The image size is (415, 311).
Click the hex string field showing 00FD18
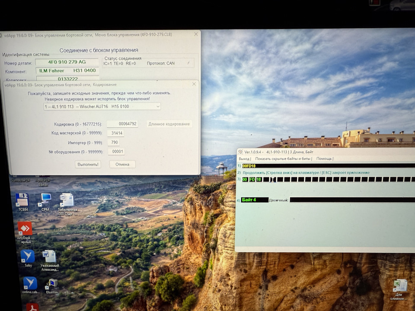click(329, 166)
